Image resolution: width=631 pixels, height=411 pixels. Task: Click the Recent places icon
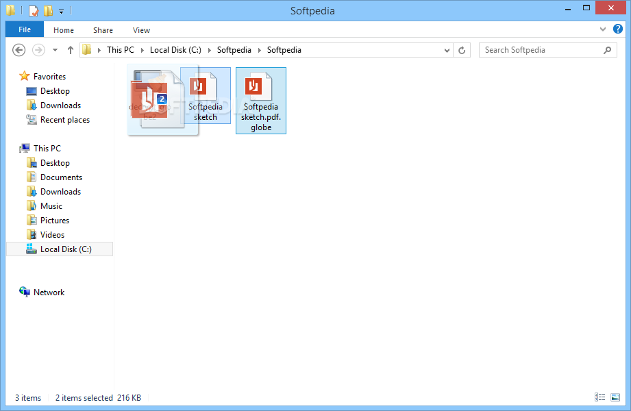(32, 119)
